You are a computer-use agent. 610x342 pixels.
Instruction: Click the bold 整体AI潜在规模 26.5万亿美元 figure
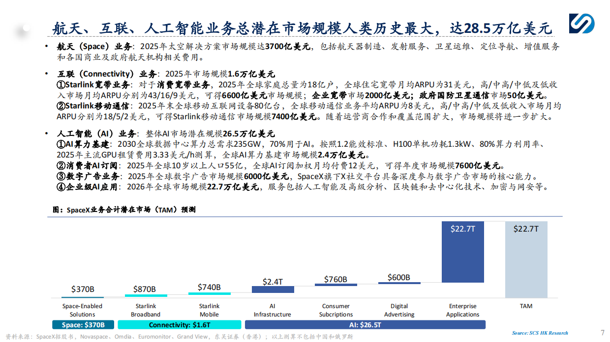point(249,134)
